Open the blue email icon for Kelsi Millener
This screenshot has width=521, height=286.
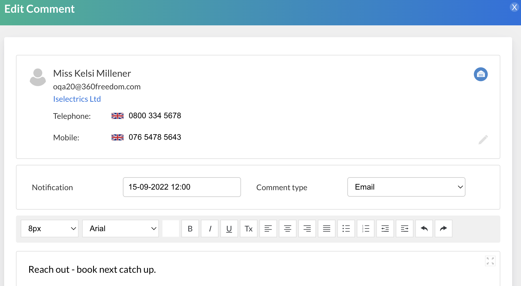pyautogui.click(x=481, y=74)
